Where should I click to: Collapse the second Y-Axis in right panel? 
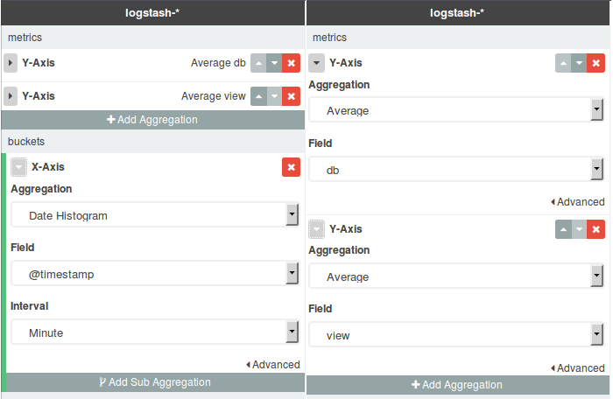(x=317, y=229)
